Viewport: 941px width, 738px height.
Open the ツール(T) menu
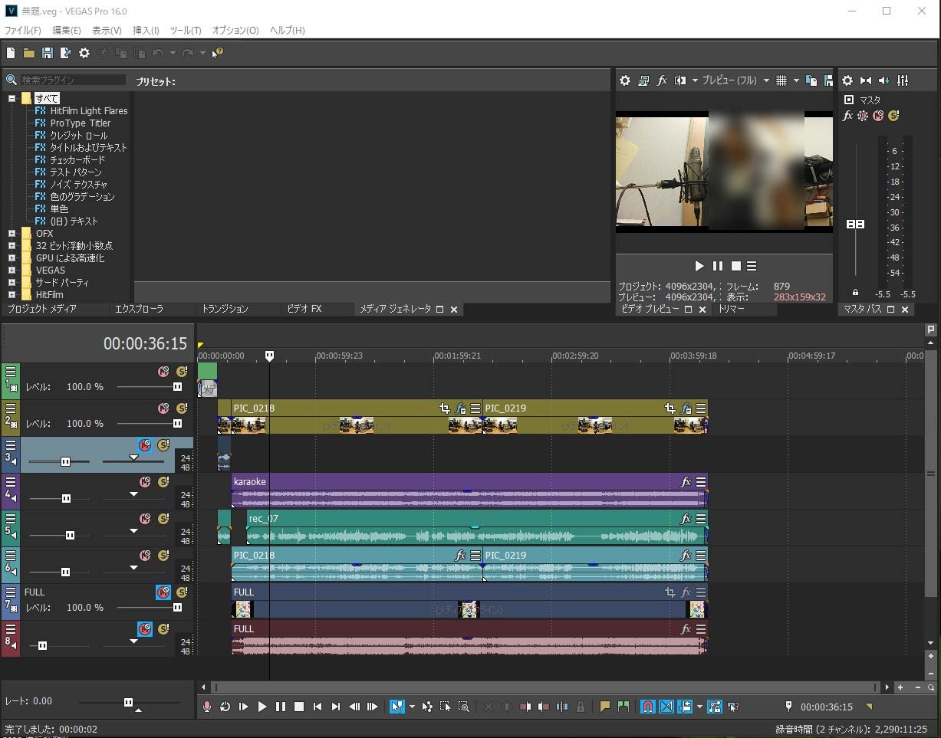185,31
